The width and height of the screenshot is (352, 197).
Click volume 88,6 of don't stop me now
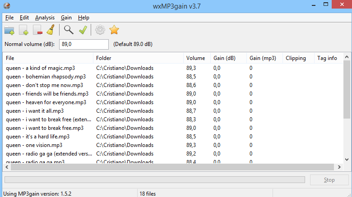click(191, 85)
